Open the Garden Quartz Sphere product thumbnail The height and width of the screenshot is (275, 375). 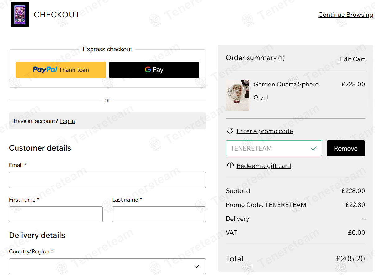point(237,95)
